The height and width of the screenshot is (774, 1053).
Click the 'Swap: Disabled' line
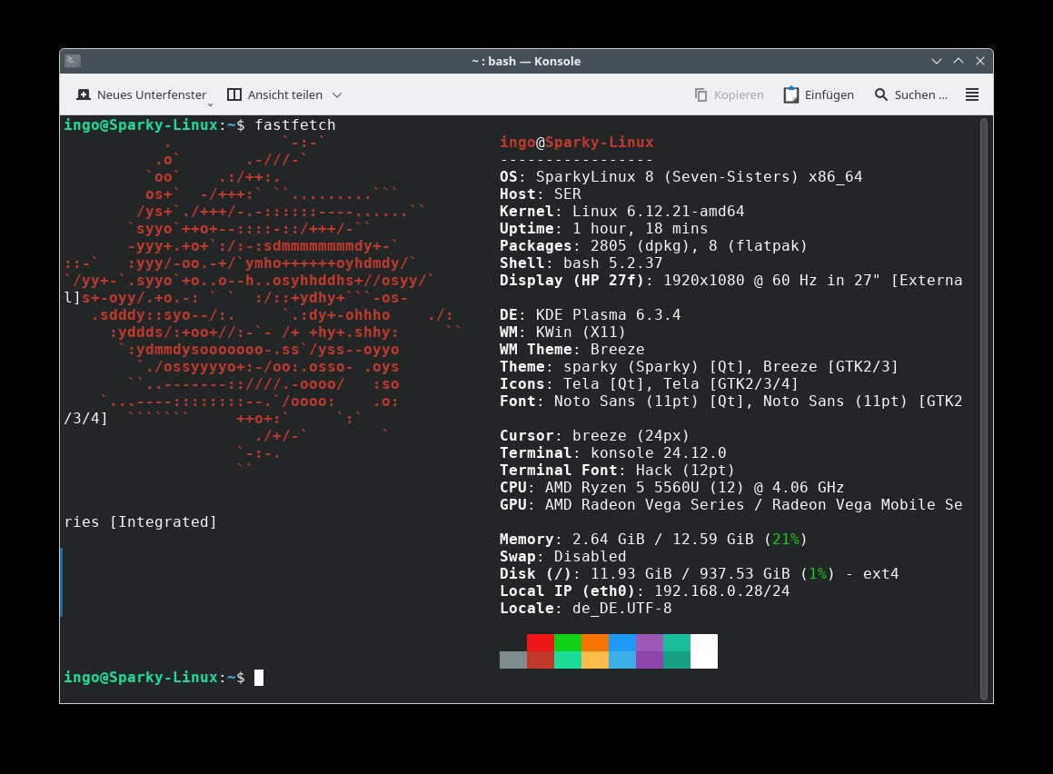pyautogui.click(x=562, y=557)
